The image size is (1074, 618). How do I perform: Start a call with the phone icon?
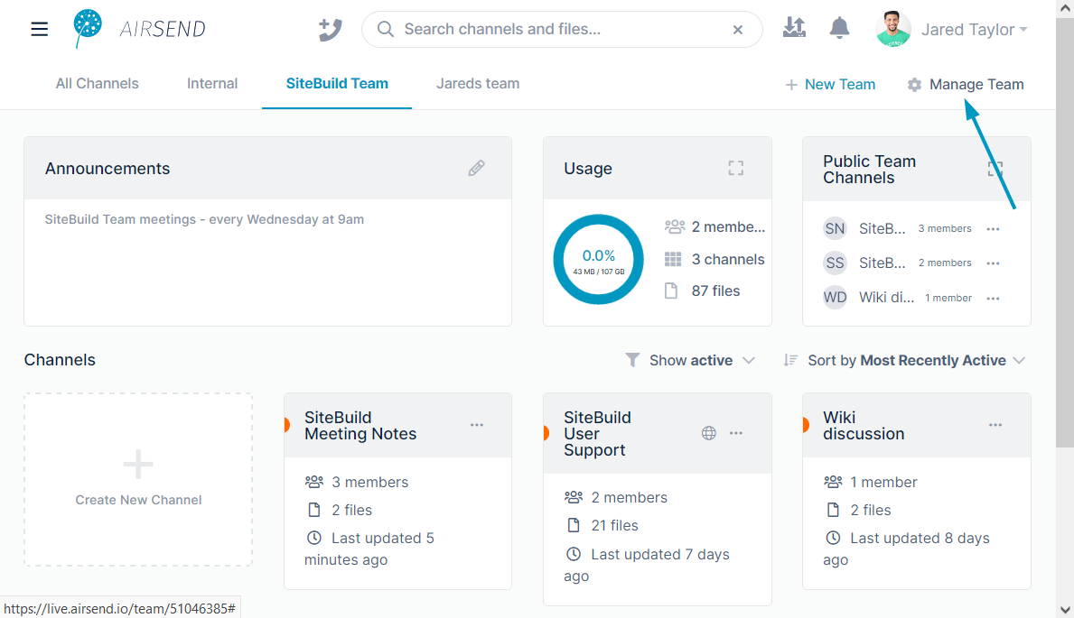coord(330,30)
